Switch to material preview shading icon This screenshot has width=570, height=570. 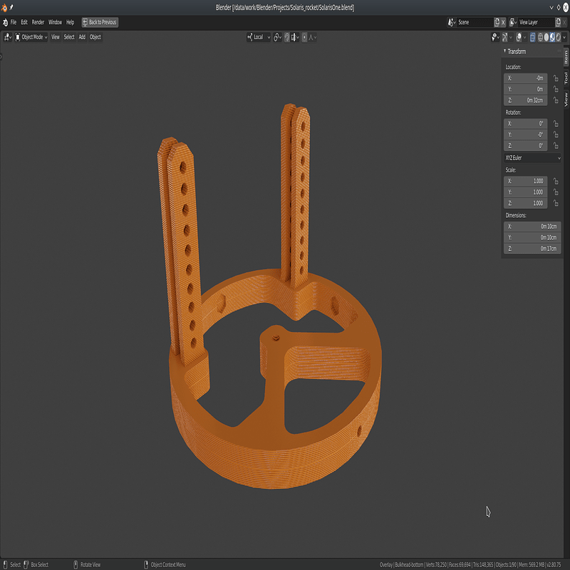tap(552, 37)
